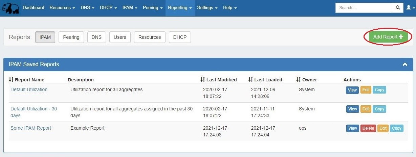Sort by Owner arrows icon
Screen dimensions: 416x157
point(299,80)
